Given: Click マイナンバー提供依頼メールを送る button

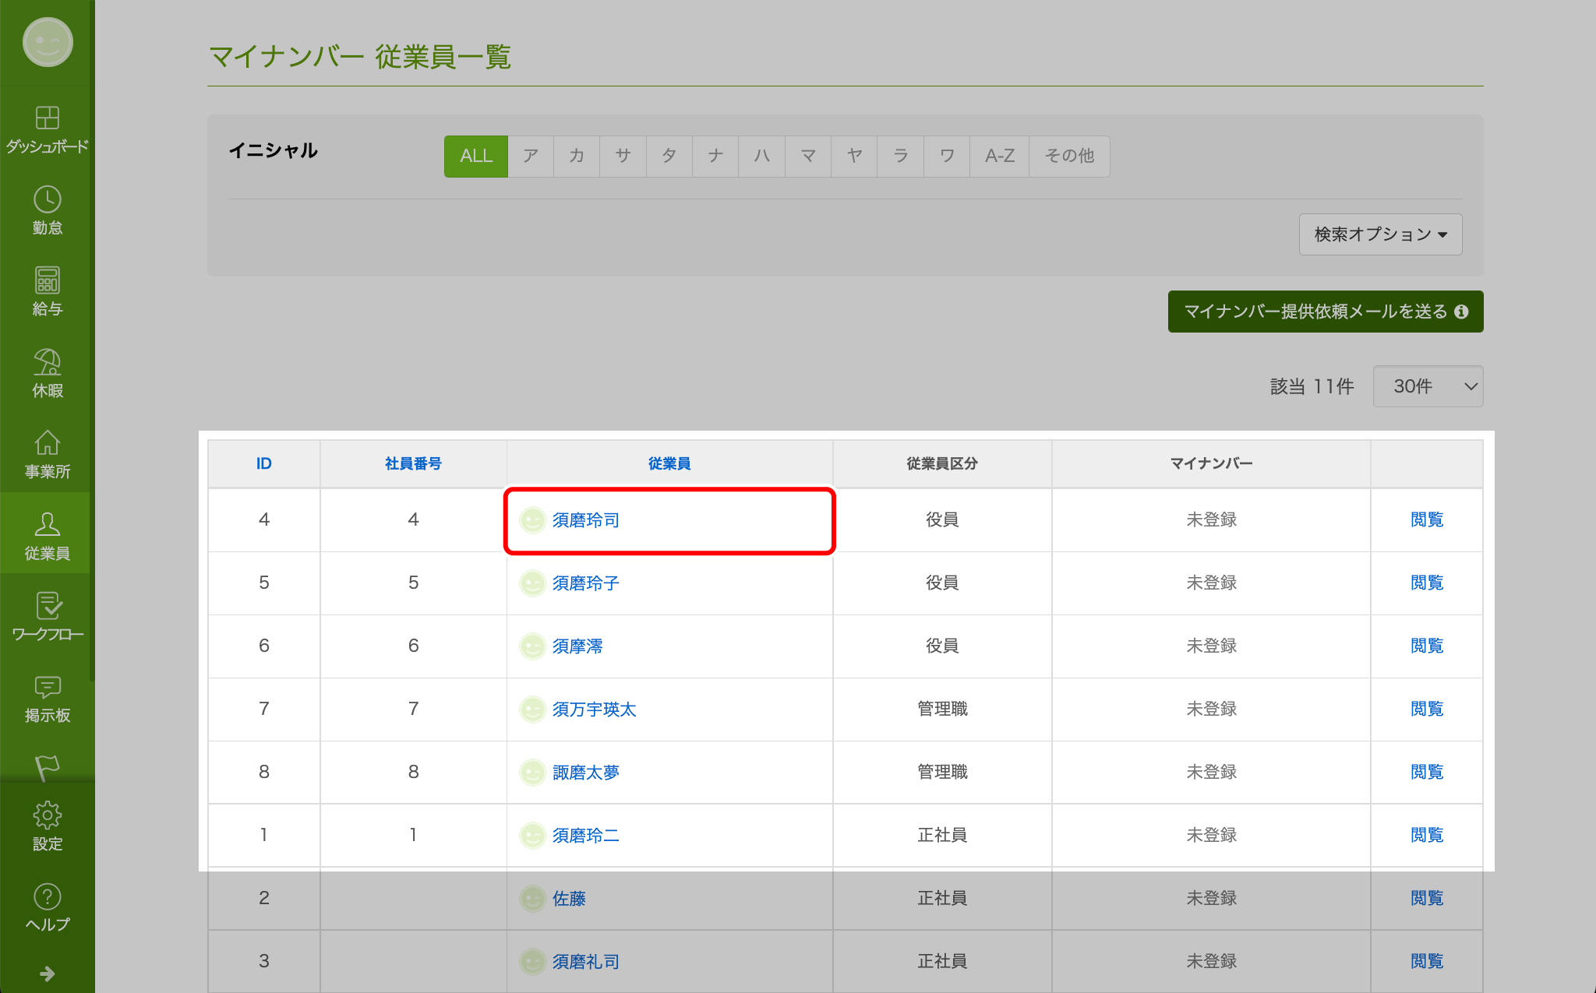Looking at the screenshot, I should (1325, 312).
